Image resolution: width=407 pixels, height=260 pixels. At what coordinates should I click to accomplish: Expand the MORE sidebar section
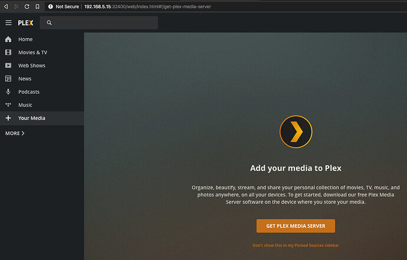(x=15, y=133)
